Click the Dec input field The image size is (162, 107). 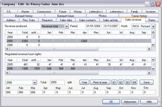[x=149, y=92]
